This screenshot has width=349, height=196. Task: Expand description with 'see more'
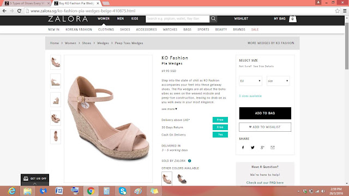[x=169, y=109]
